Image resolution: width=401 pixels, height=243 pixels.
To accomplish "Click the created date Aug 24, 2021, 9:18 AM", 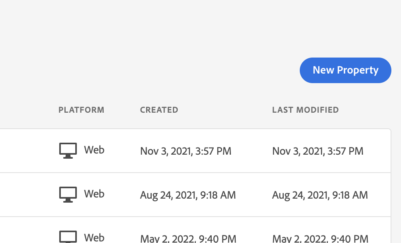I will point(188,195).
